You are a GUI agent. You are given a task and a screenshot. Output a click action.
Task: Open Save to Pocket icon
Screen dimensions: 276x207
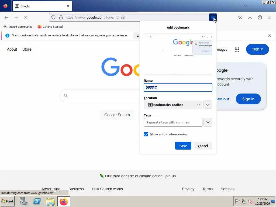coord(240,17)
